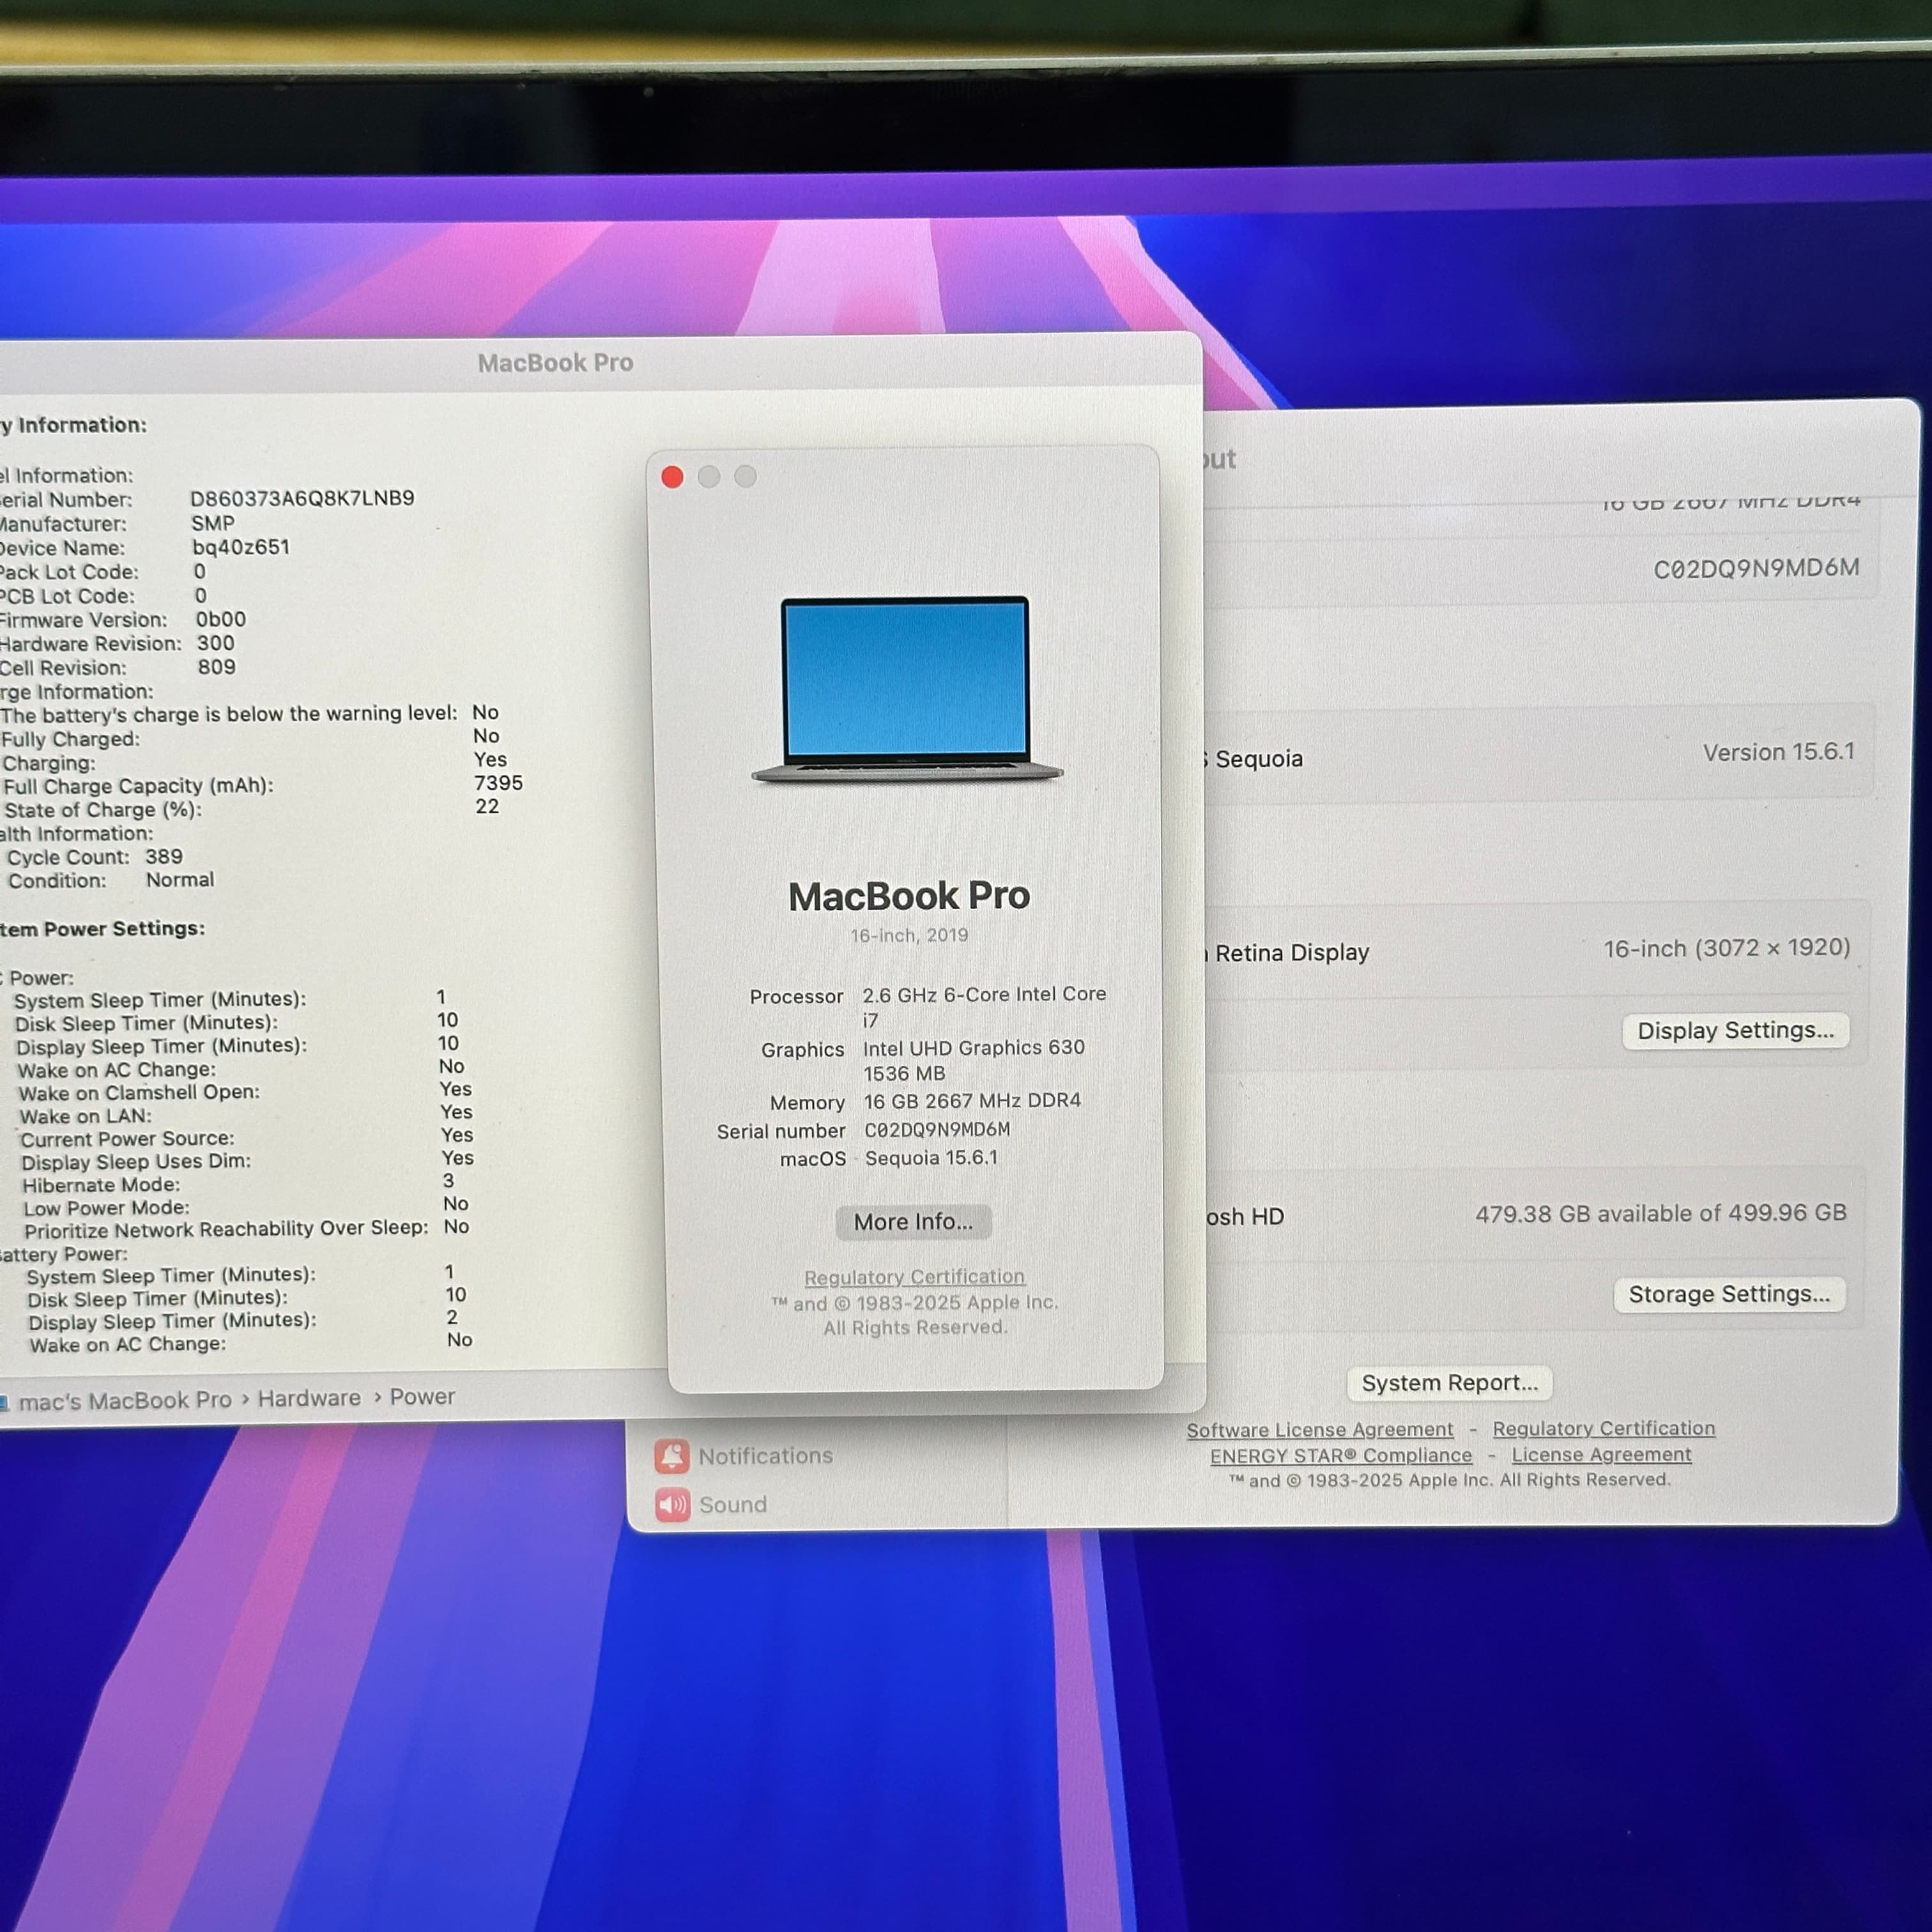Click Sequoia label in System Settings

click(x=1259, y=759)
